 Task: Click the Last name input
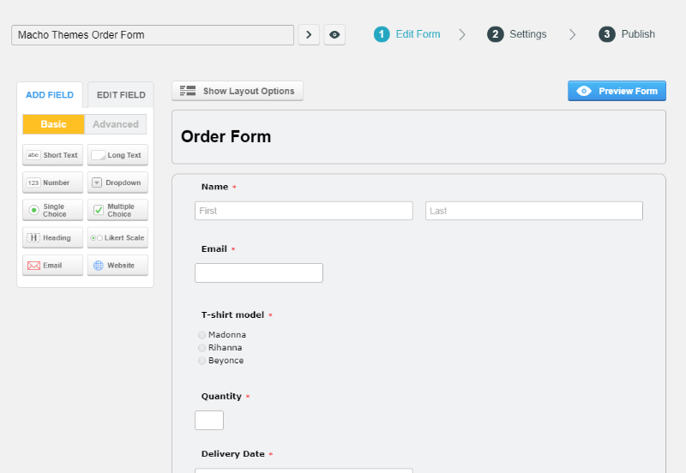tap(534, 211)
